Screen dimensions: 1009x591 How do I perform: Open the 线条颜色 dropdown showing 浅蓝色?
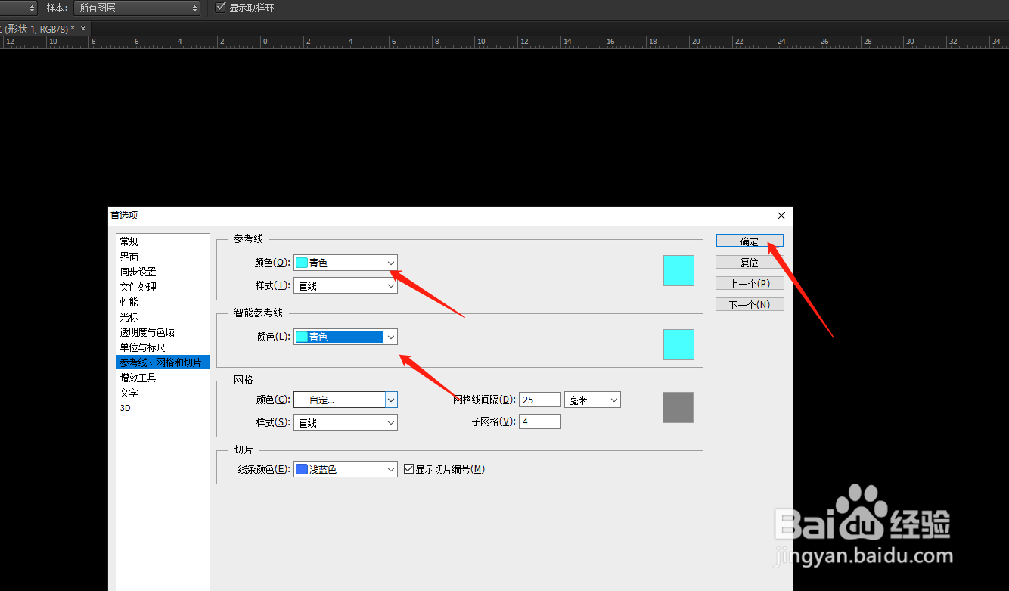click(345, 468)
